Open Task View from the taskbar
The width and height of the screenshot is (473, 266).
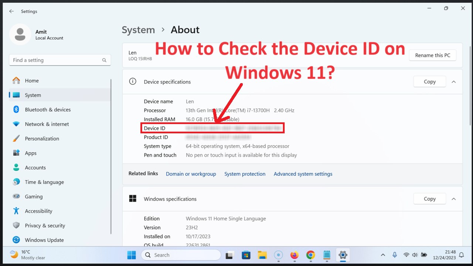point(230,255)
